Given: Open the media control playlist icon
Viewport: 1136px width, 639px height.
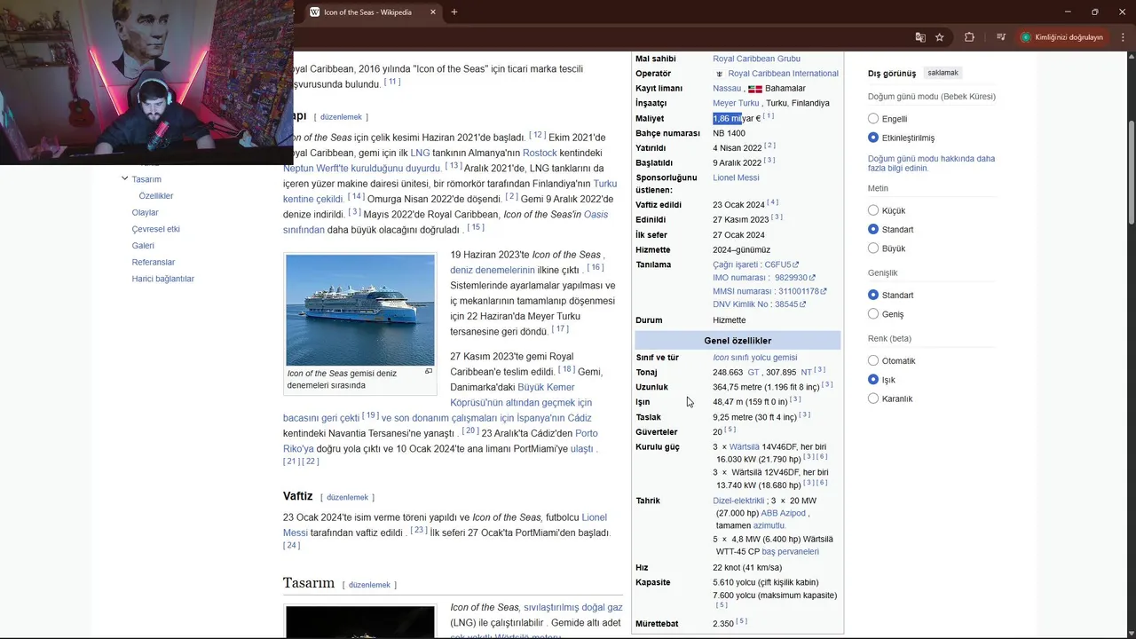Looking at the screenshot, I should 1000,37.
